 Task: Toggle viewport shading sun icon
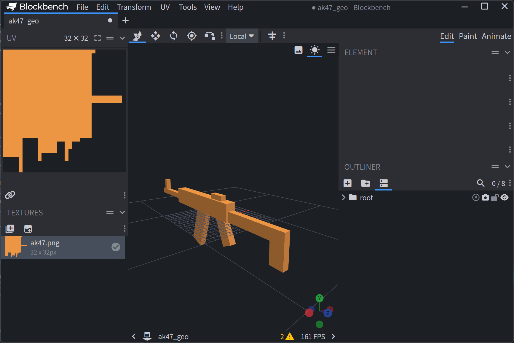315,50
